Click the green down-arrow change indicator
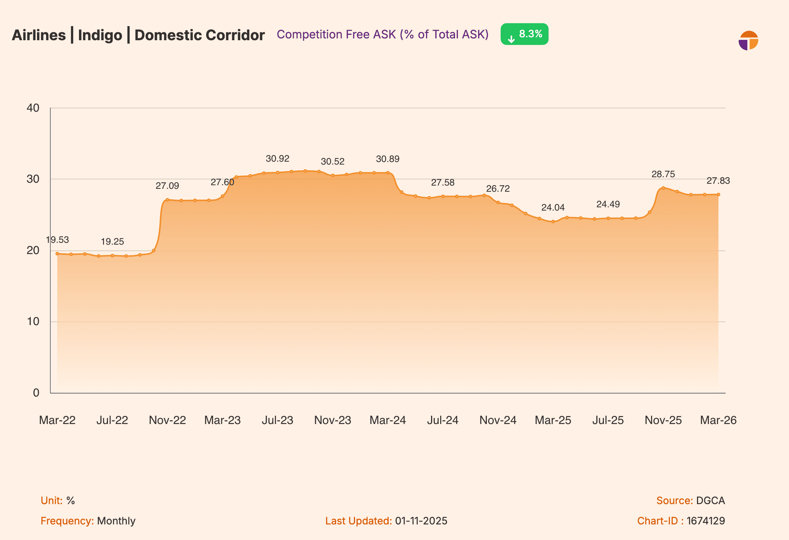 tap(511, 36)
